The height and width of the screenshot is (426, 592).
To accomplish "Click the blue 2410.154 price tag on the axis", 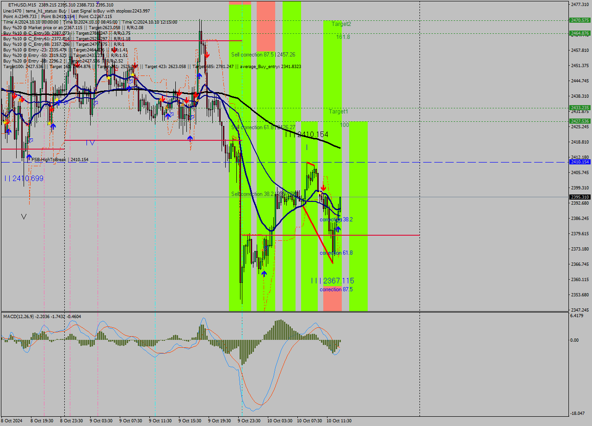I will (x=580, y=162).
